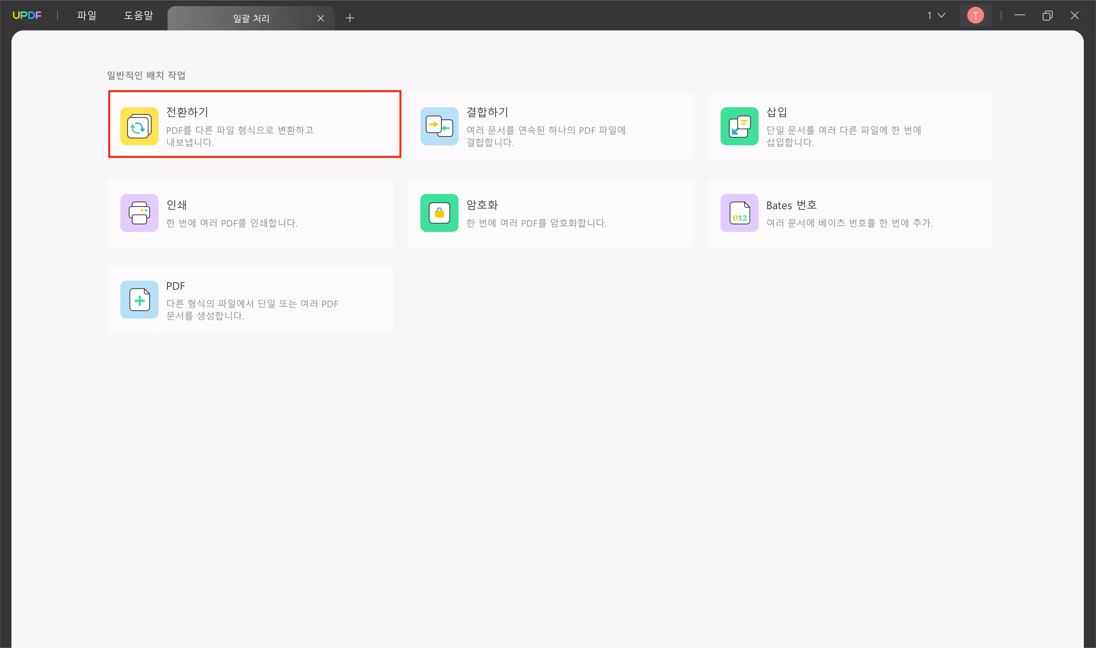Click the 일반적인 배치 작업 heading

[146, 75]
